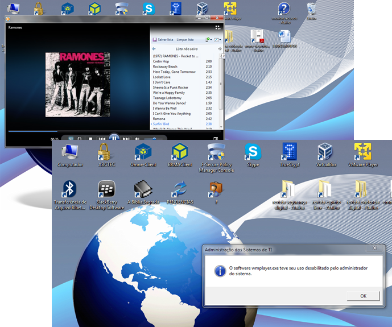Image resolution: width=392 pixels, height=327 pixels.
Task: Click Salvar lista in the playlist pane
Action: tap(165, 40)
